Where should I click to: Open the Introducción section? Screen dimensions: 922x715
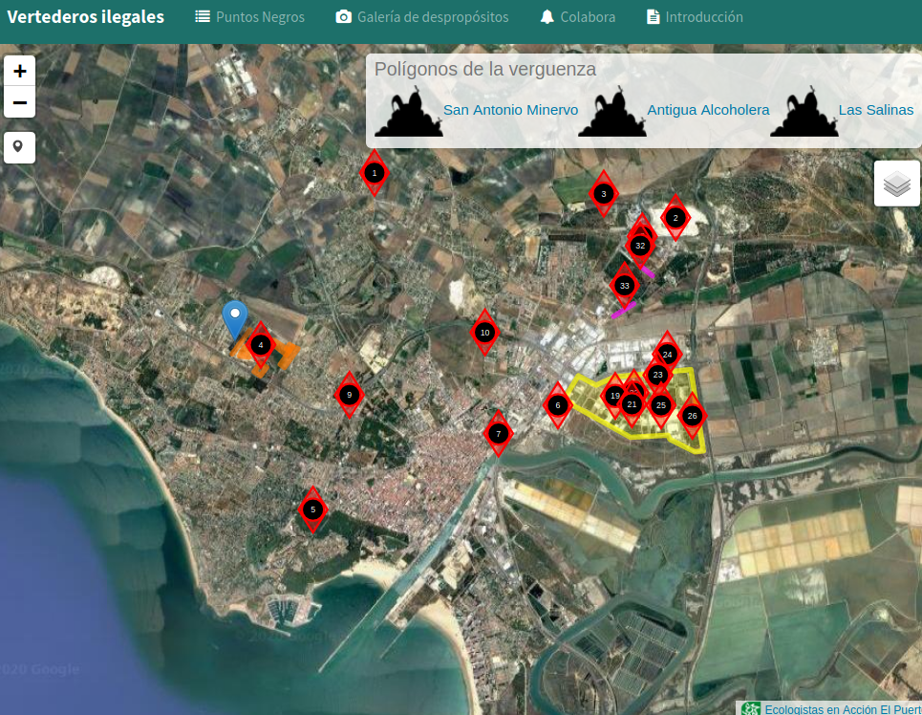[x=695, y=17]
